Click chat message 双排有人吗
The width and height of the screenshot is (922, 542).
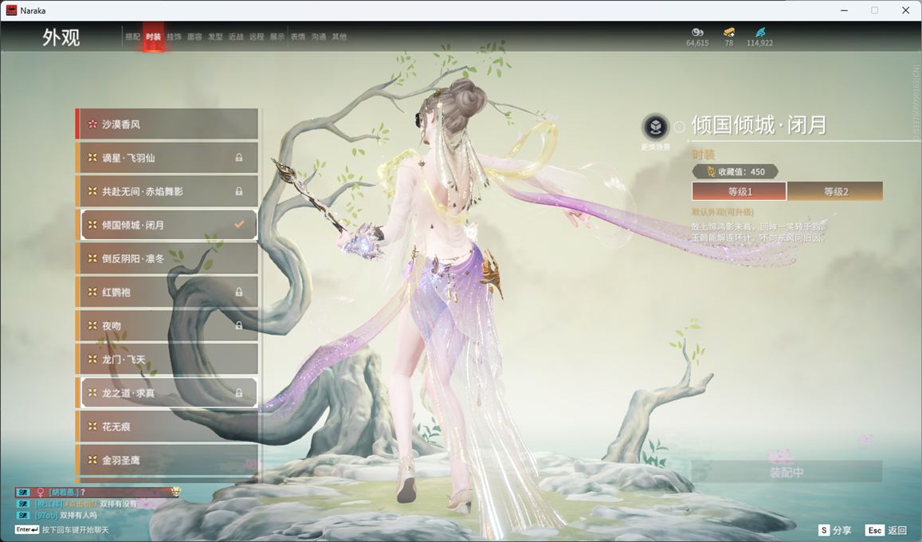(78, 515)
